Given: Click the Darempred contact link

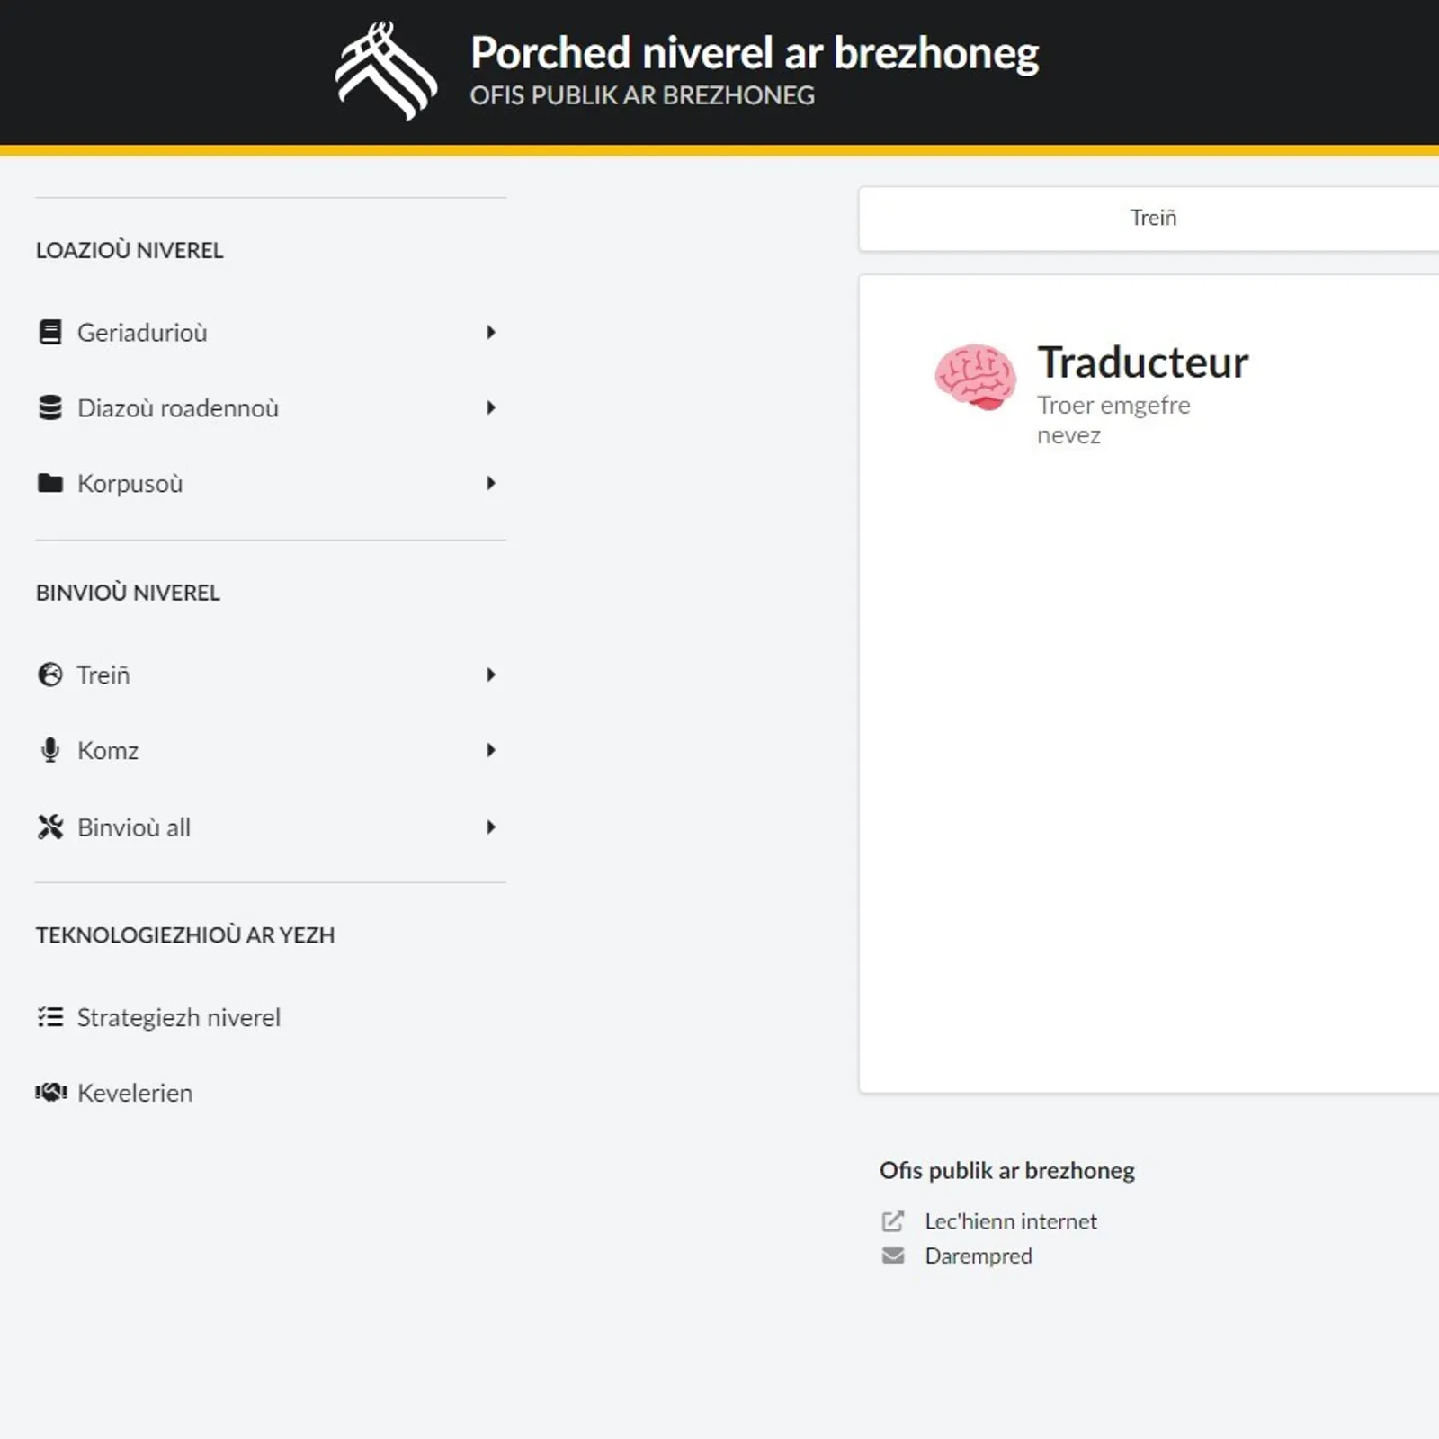Looking at the screenshot, I should pos(978,1256).
